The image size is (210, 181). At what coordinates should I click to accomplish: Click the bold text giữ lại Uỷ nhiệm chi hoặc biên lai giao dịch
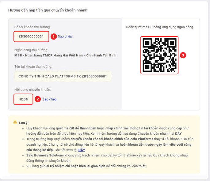click(x=72, y=166)
